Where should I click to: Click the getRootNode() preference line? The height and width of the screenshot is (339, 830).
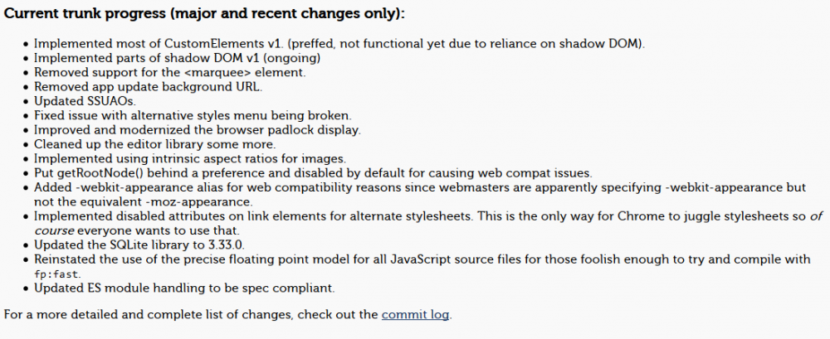coord(312,172)
